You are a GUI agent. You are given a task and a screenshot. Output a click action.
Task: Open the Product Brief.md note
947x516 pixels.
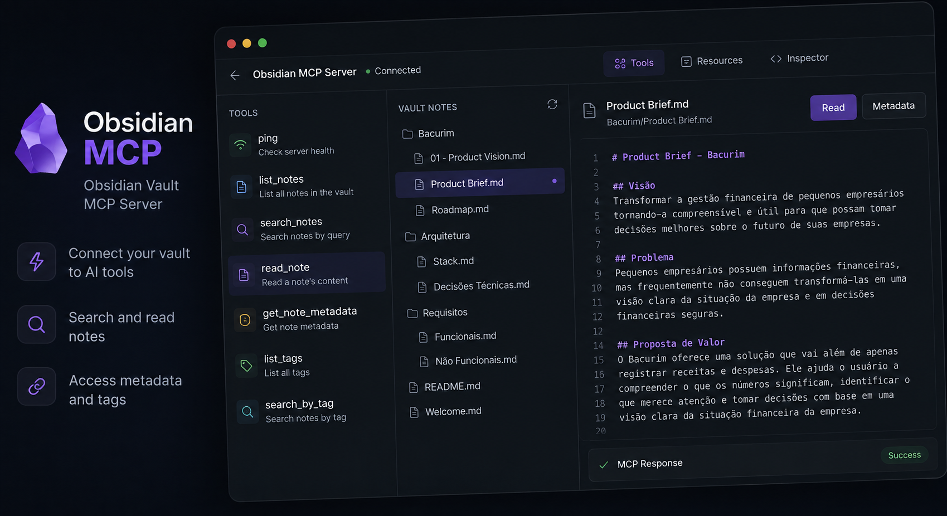coord(480,183)
